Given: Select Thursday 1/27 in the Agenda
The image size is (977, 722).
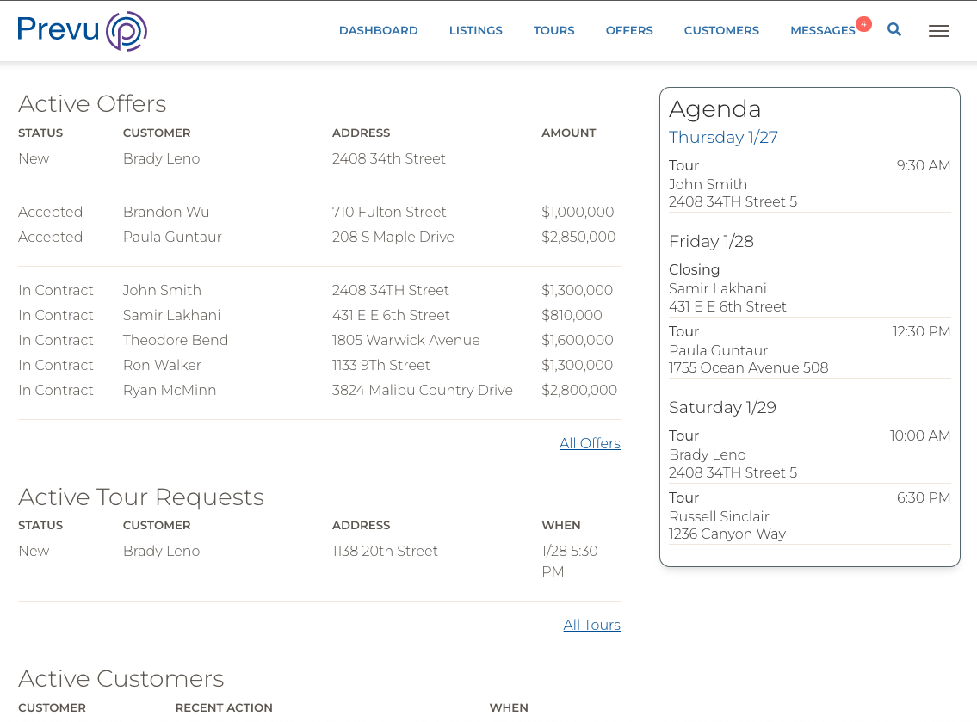Looking at the screenshot, I should pos(723,137).
